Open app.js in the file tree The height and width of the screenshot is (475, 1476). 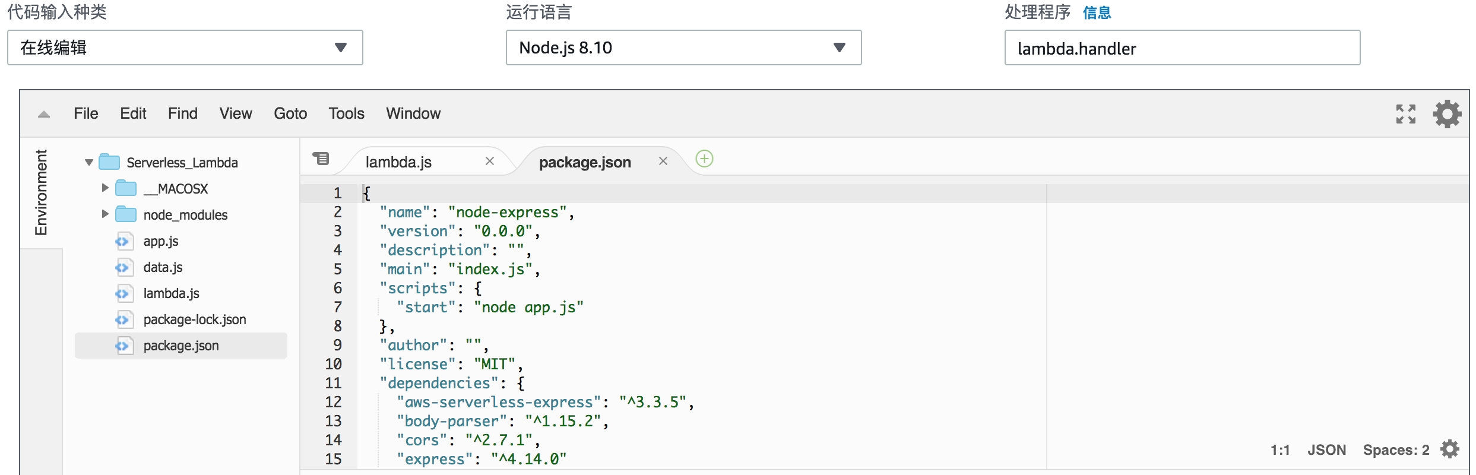point(161,241)
